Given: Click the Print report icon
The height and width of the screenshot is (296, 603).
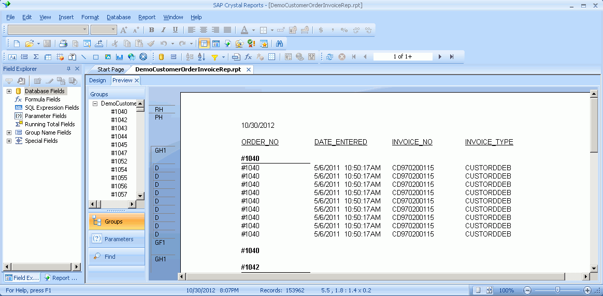Looking at the screenshot, I should [x=63, y=43].
